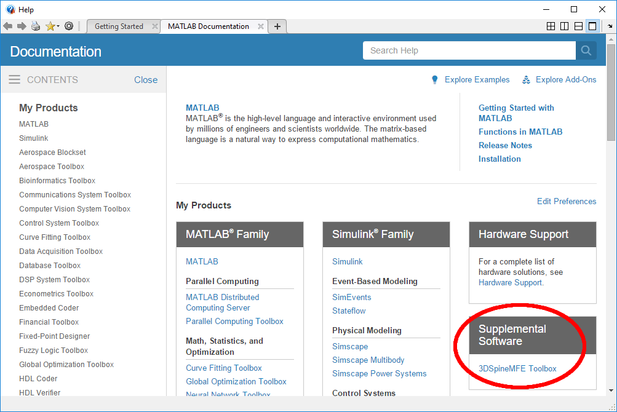Open Getting Started with MATLAB link
The image size is (617, 412).
(x=516, y=113)
